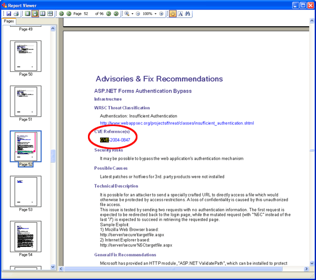This screenshot has width=316, height=280.
Task: Click the Print report icon
Action: pos(16,14)
